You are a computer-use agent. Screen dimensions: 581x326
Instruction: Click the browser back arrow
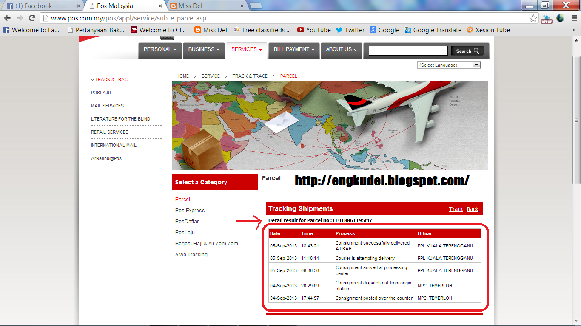(7, 19)
